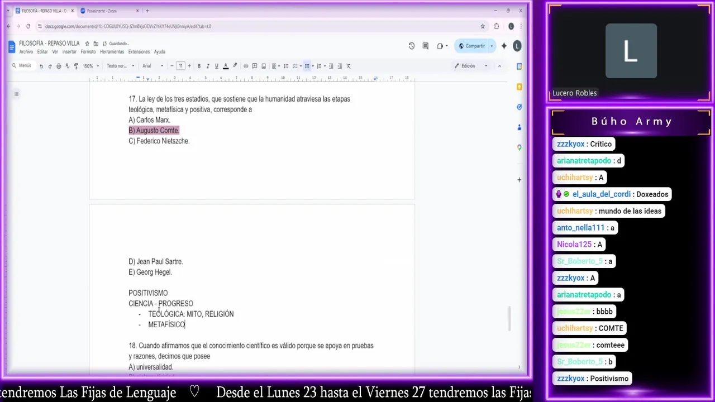Open the Insertar menu

tap(69, 52)
